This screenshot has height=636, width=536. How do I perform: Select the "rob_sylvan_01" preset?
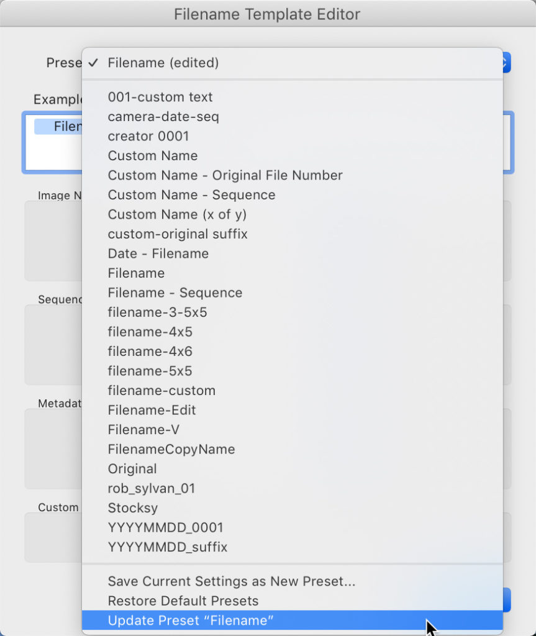(x=152, y=488)
